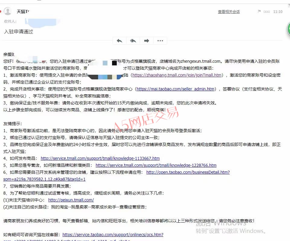The height and width of the screenshot is (241, 290).
Task: Open service.taobao.com onlinecs support link
Action: 113,235
